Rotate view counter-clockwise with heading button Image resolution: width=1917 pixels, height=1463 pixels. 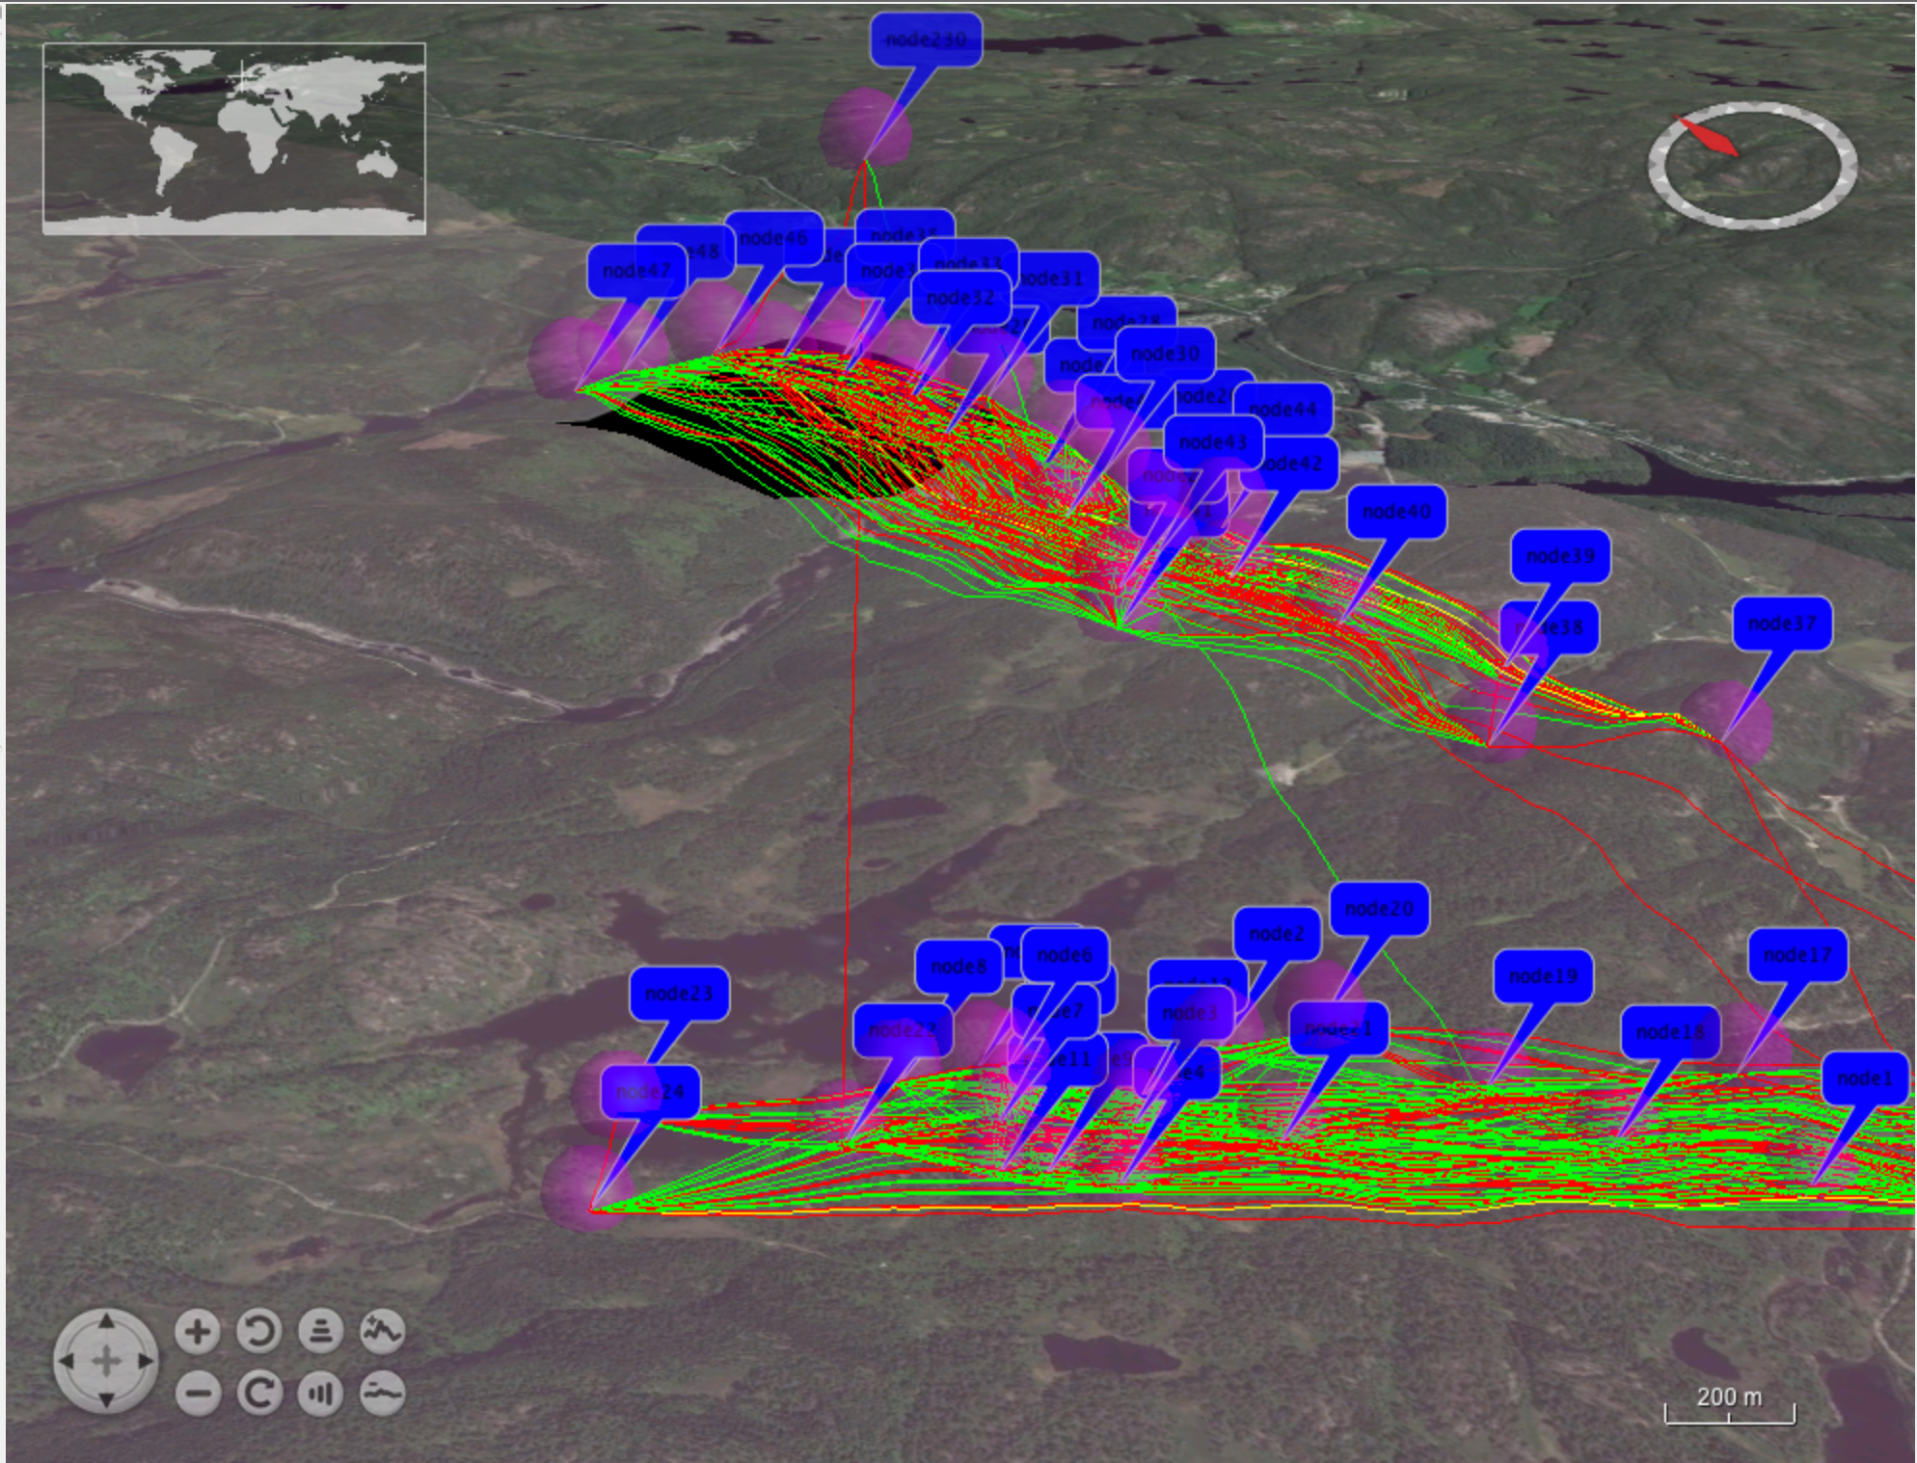tap(259, 1332)
